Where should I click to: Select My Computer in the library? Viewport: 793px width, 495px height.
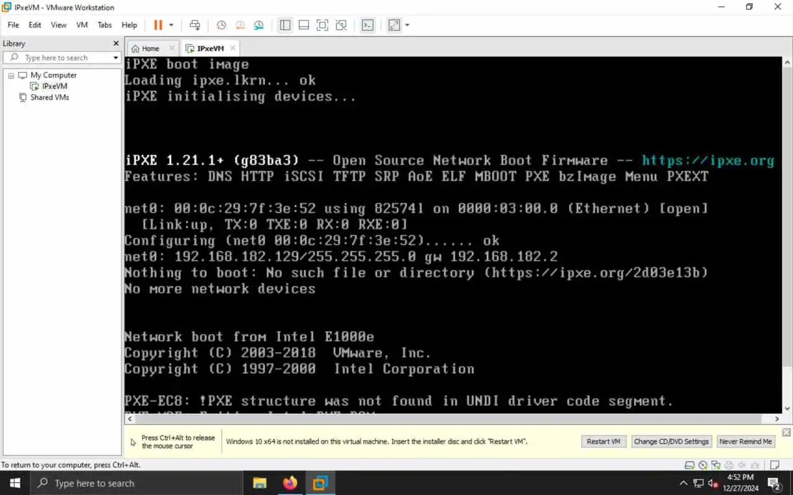click(x=53, y=75)
